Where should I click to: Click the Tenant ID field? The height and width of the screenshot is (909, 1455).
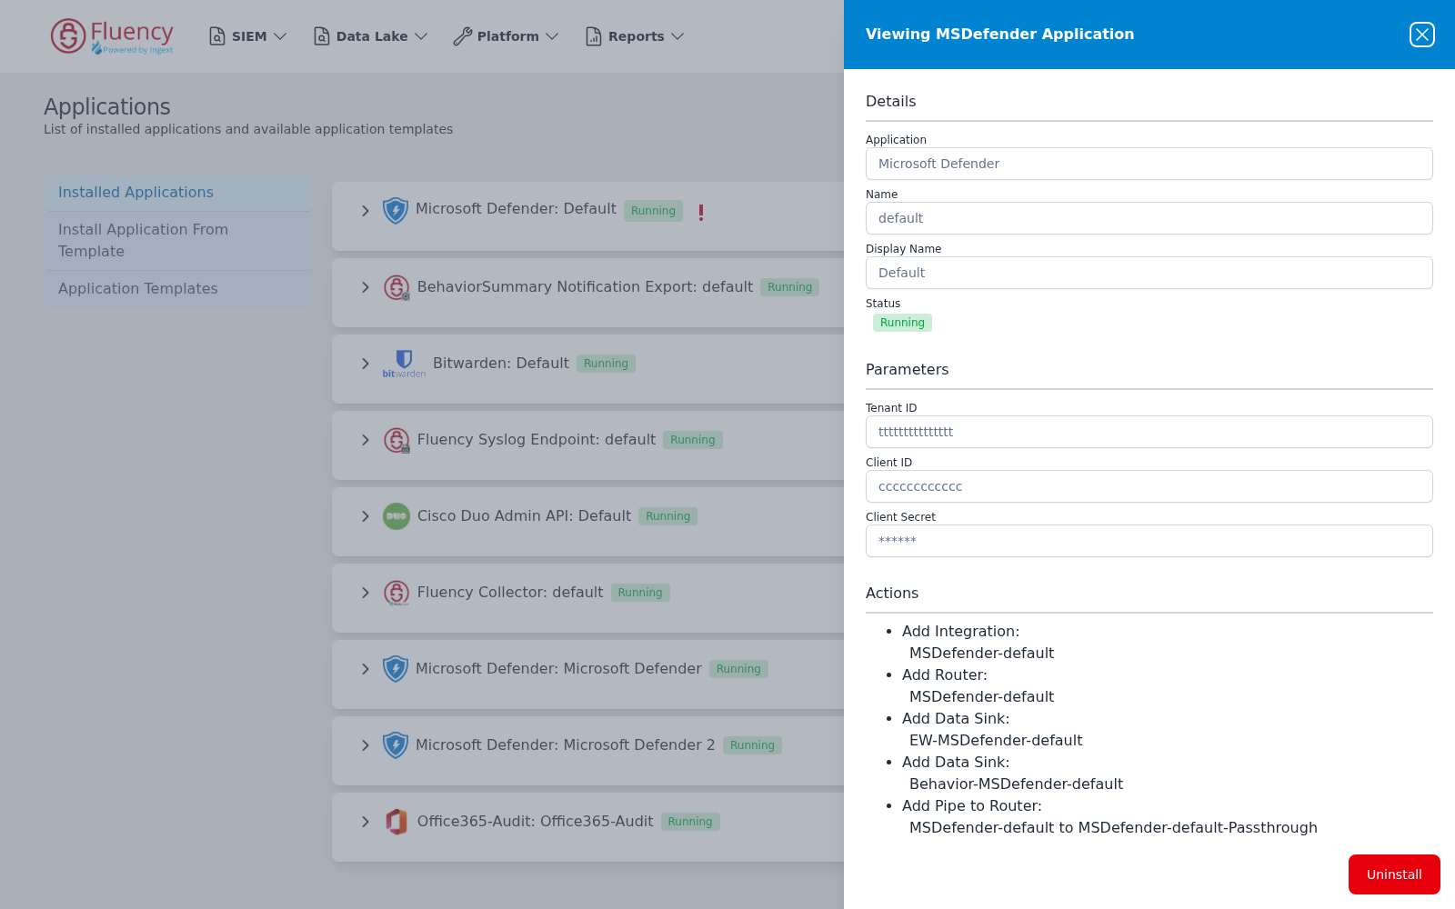pos(1149,432)
